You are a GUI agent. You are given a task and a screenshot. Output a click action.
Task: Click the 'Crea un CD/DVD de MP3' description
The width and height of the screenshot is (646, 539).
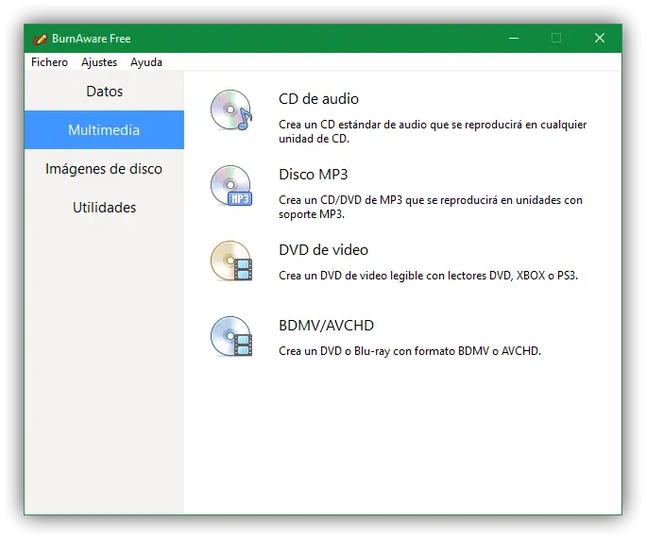(x=431, y=207)
